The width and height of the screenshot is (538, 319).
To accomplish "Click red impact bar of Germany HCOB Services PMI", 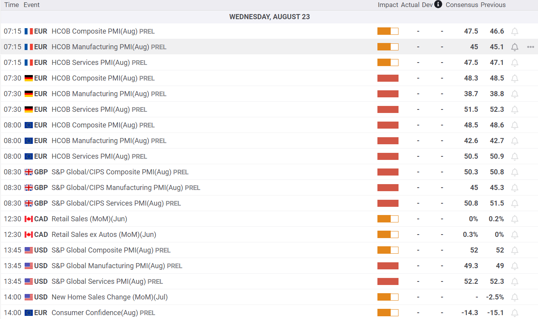I will click(x=388, y=109).
